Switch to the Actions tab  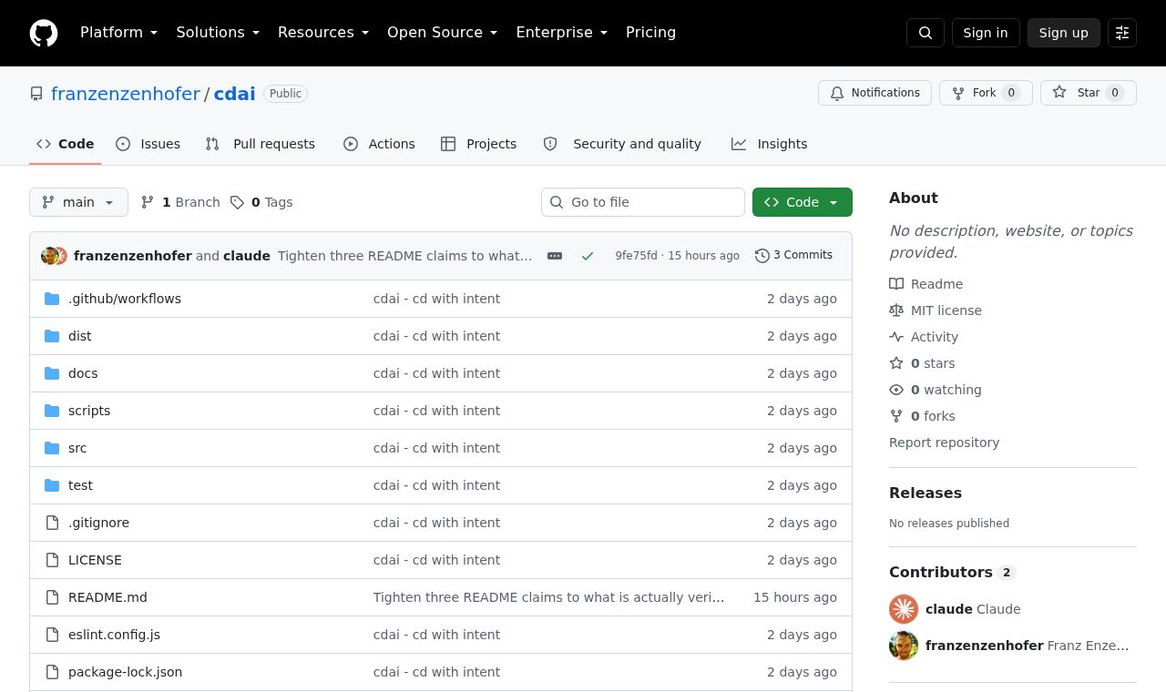(379, 144)
